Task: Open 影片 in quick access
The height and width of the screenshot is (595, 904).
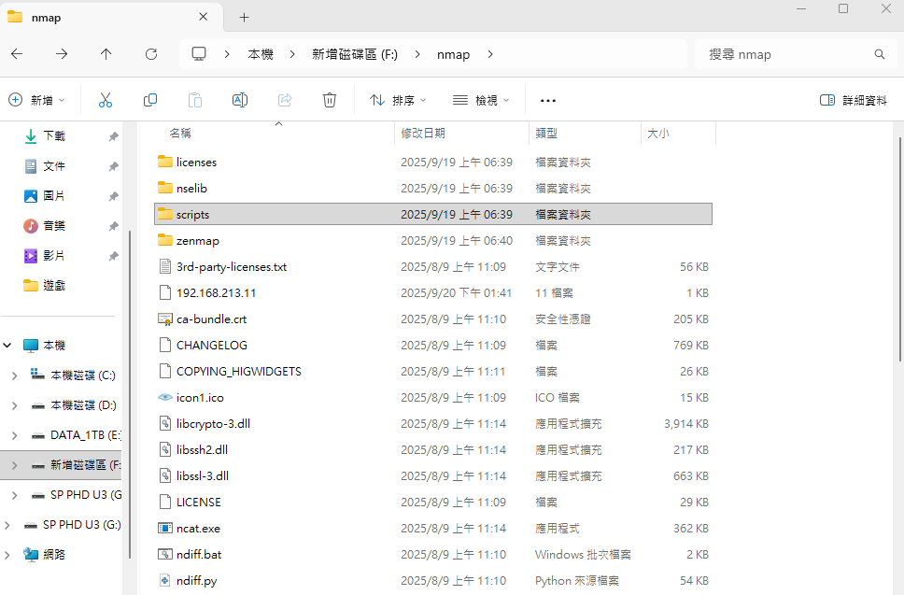Action: pyautogui.click(x=53, y=256)
